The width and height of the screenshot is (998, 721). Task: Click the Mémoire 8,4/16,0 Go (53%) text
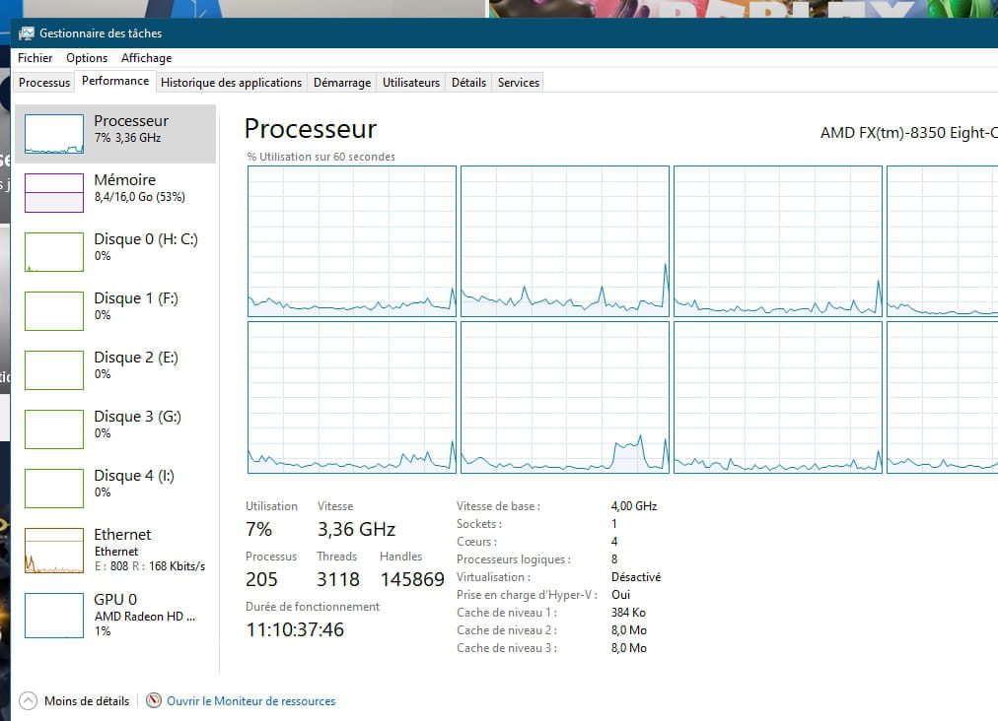click(x=139, y=197)
